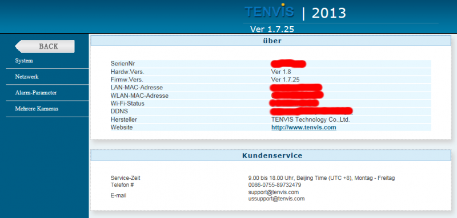Click 'TENVIS Technology Co.,Ltd.' text
The height and width of the screenshot is (218, 457).
coord(311,120)
